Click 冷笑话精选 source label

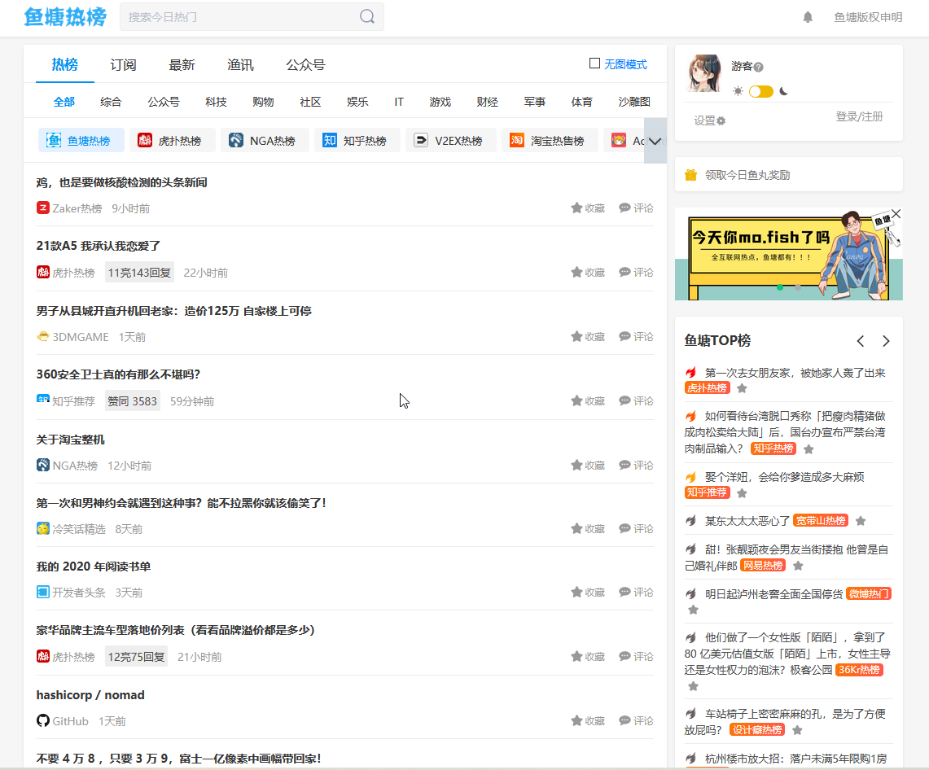coord(79,529)
